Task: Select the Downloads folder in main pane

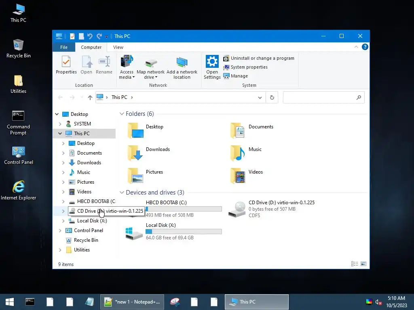Action: click(148, 153)
